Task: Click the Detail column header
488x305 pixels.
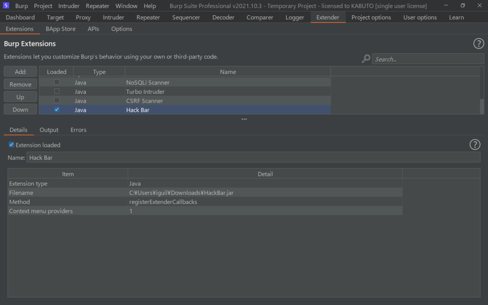Action: pos(265,174)
